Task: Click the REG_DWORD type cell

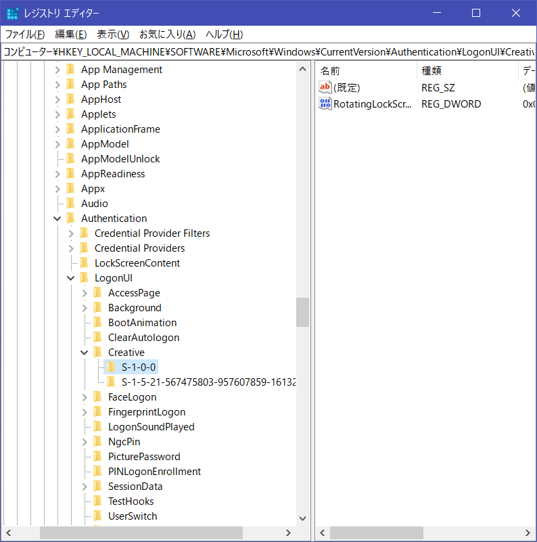Action: pyautogui.click(x=451, y=104)
